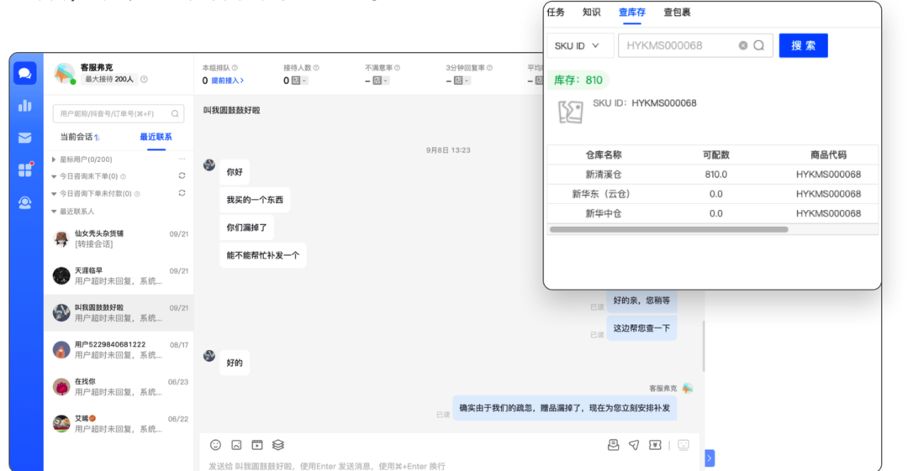Click the 提前接入 link
This screenshot has width=908, height=471.
tap(227, 81)
